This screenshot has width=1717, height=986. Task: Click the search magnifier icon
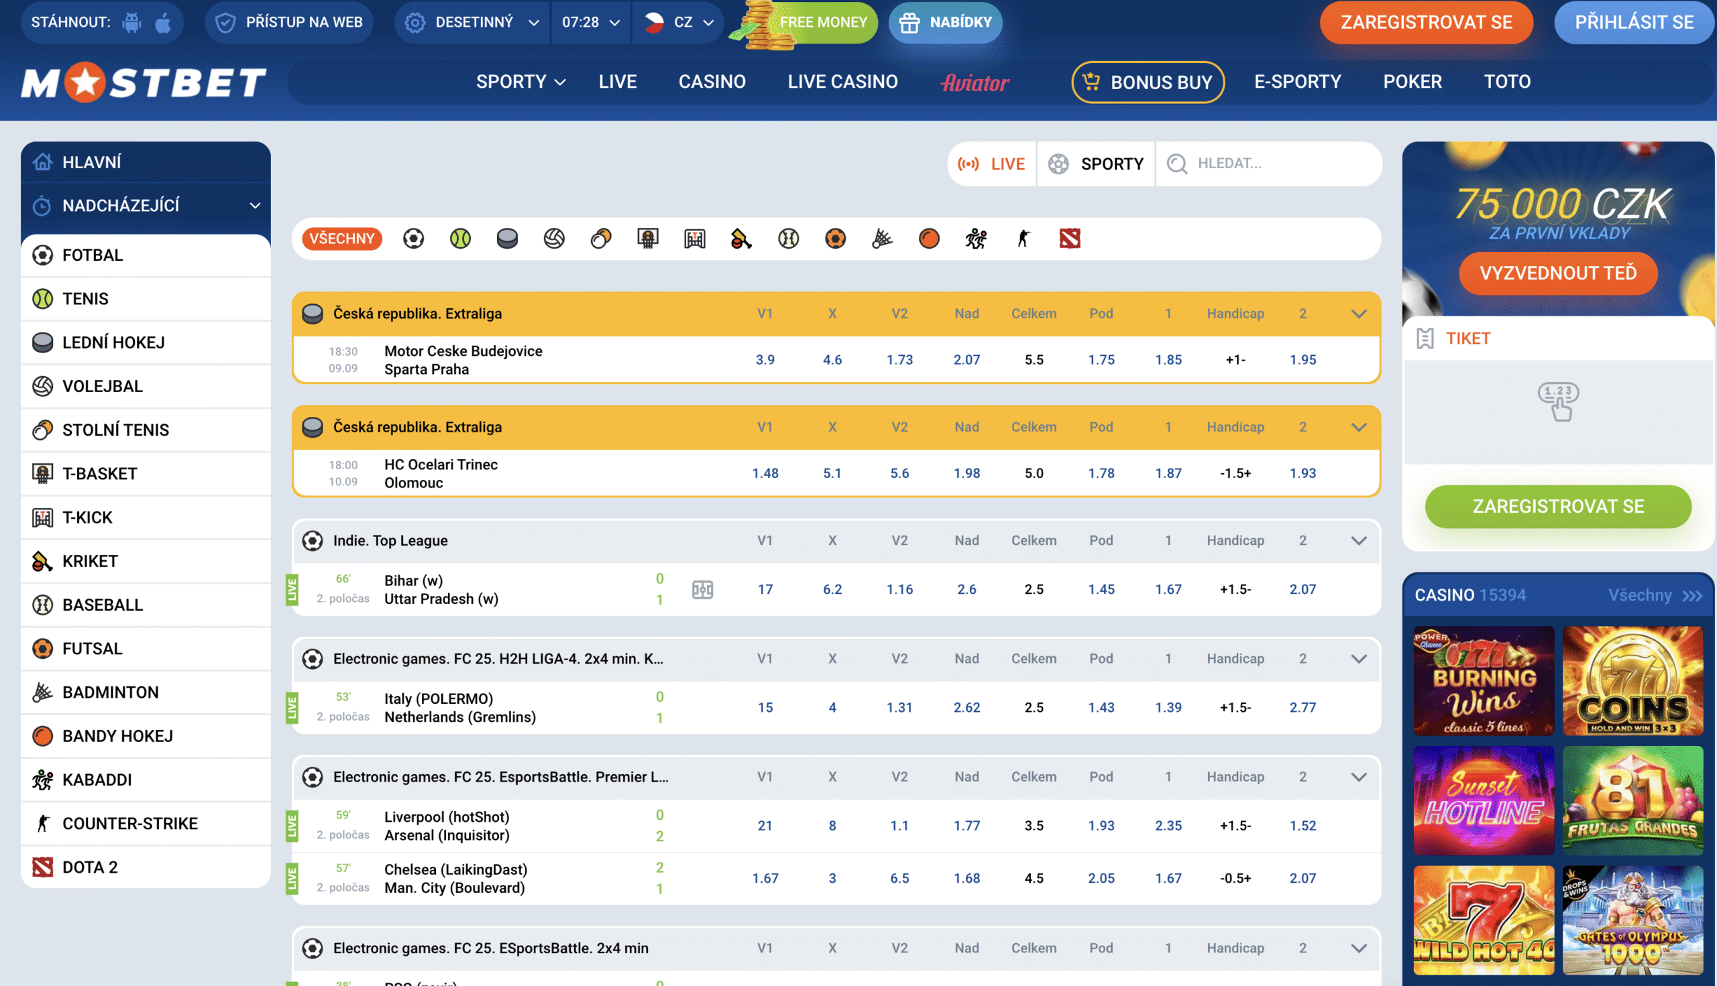point(1177,164)
